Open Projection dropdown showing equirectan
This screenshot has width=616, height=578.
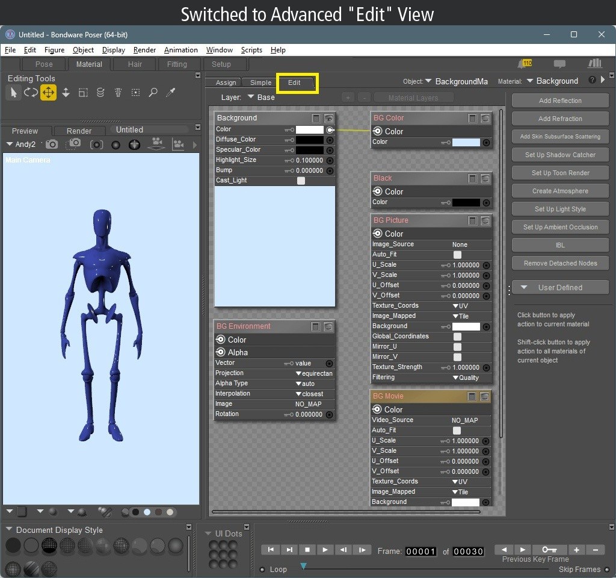(314, 373)
